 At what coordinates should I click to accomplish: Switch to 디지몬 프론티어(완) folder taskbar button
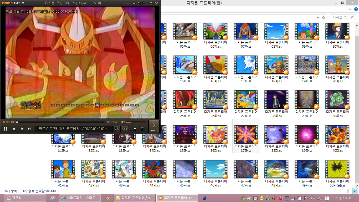pos(134,198)
